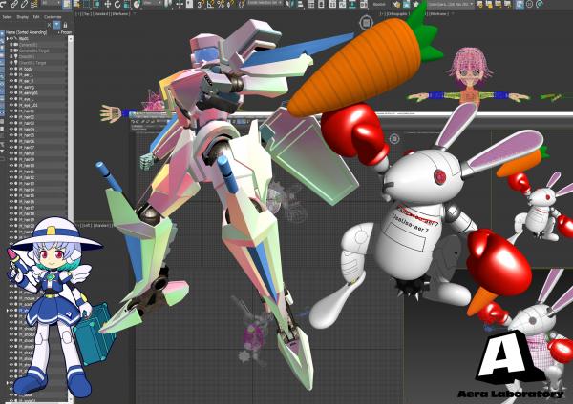Open the [Orthographic] viewport label menu

(x=398, y=14)
